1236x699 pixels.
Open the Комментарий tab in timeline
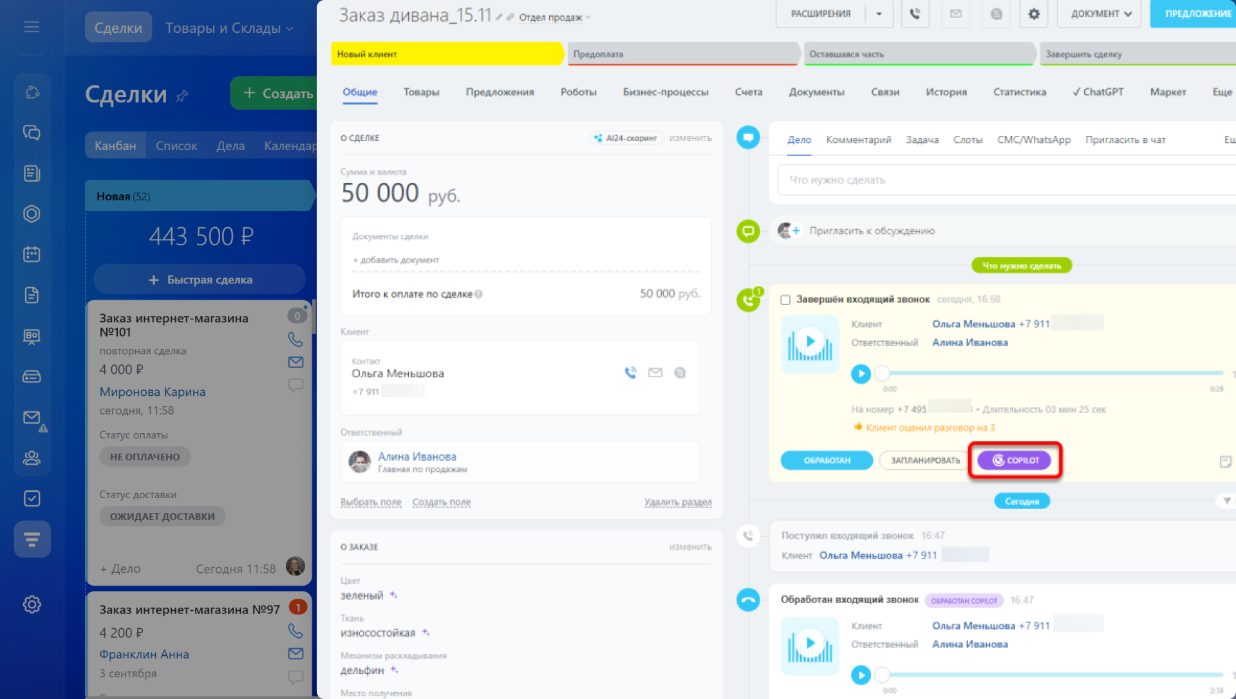[x=858, y=140]
